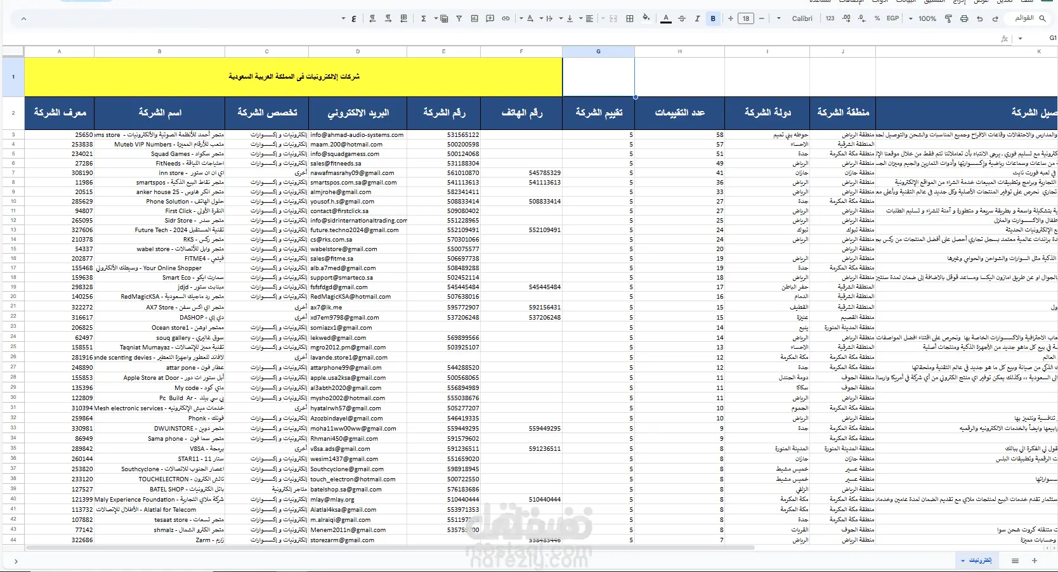The width and height of the screenshot is (1058, 572).
Task: Click the اسم الشركة header cell
Action: [159, 113]
